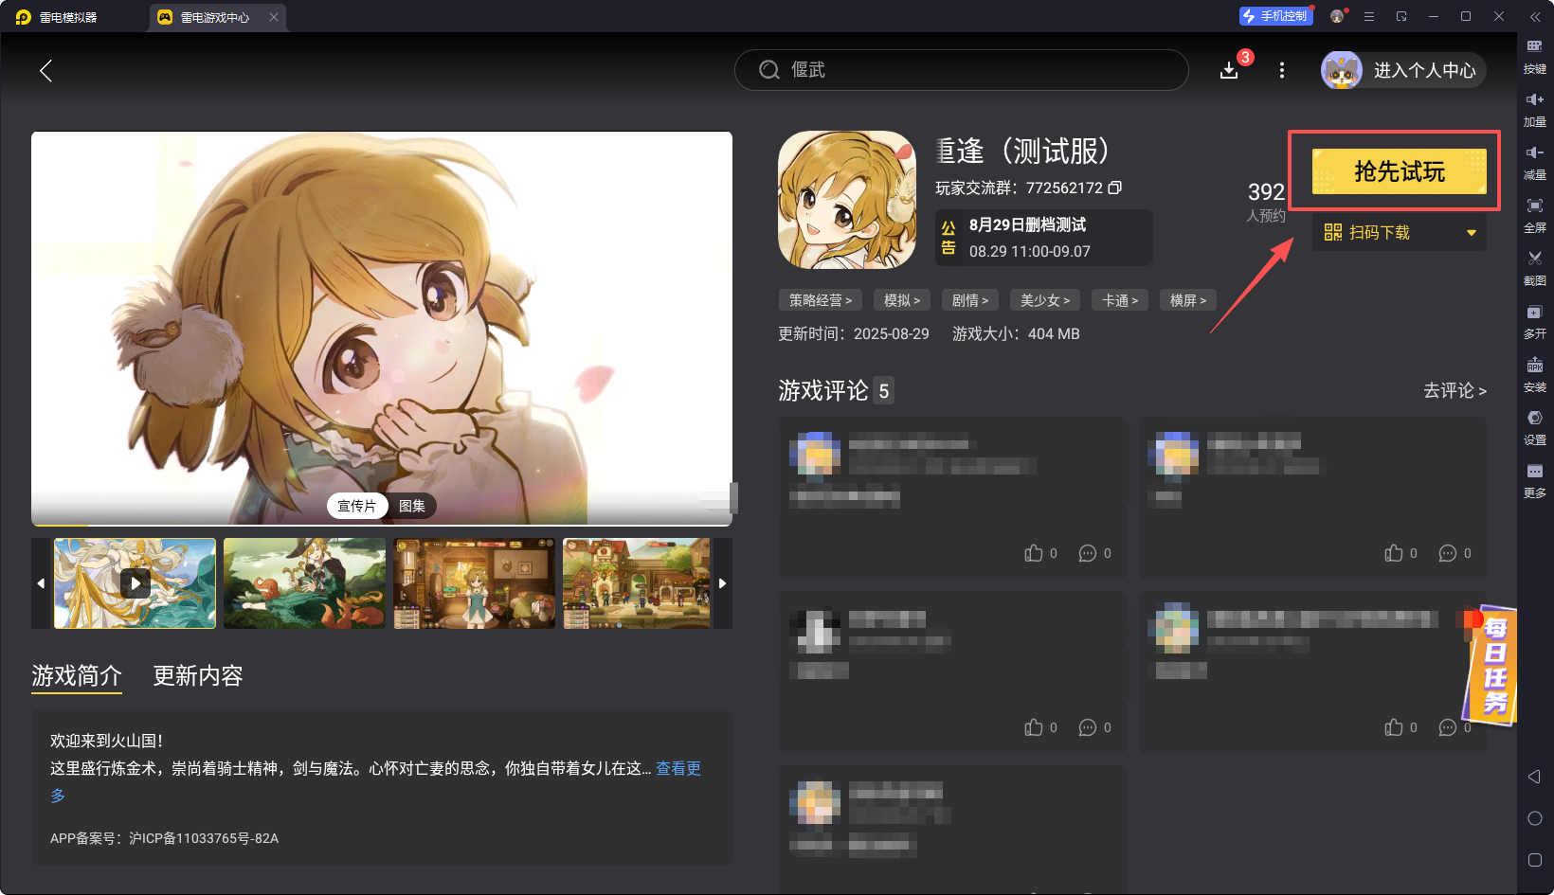The height and width of the screenshot is (895, 1554).
Task: Click the 游戏大小: 404 MB text
Action: (1016, 333)
